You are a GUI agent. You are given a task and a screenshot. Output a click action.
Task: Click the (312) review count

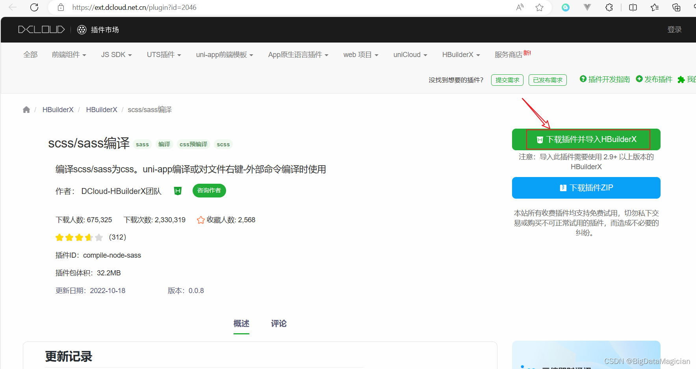coord(117,237)
